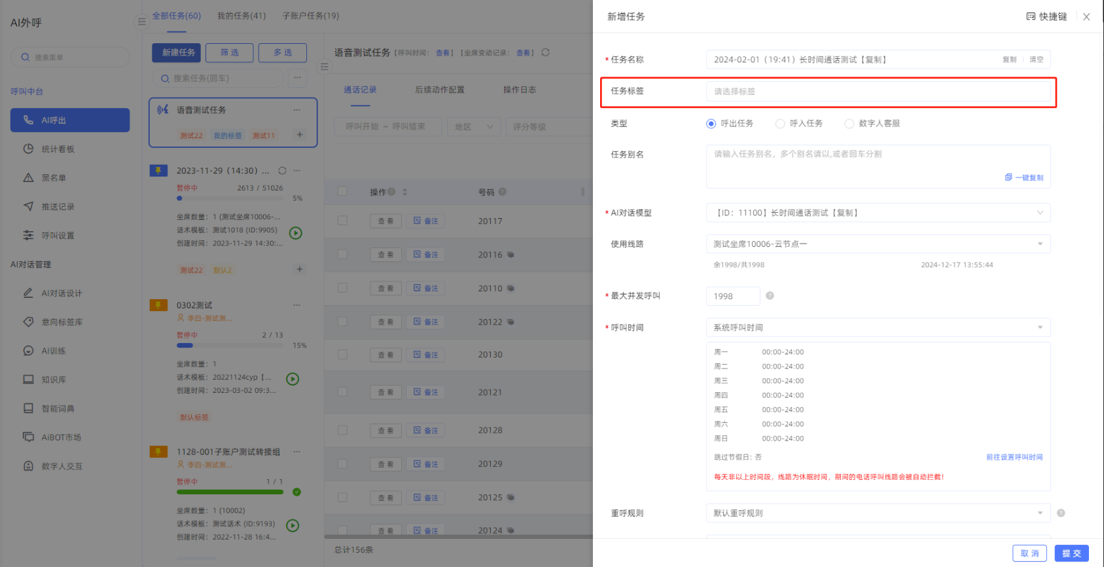Image resolution: width=1104 pixels, height=567 pixels.
Task: Switch to the 我的任务(41) tab
Action: (x=241, y=16)
